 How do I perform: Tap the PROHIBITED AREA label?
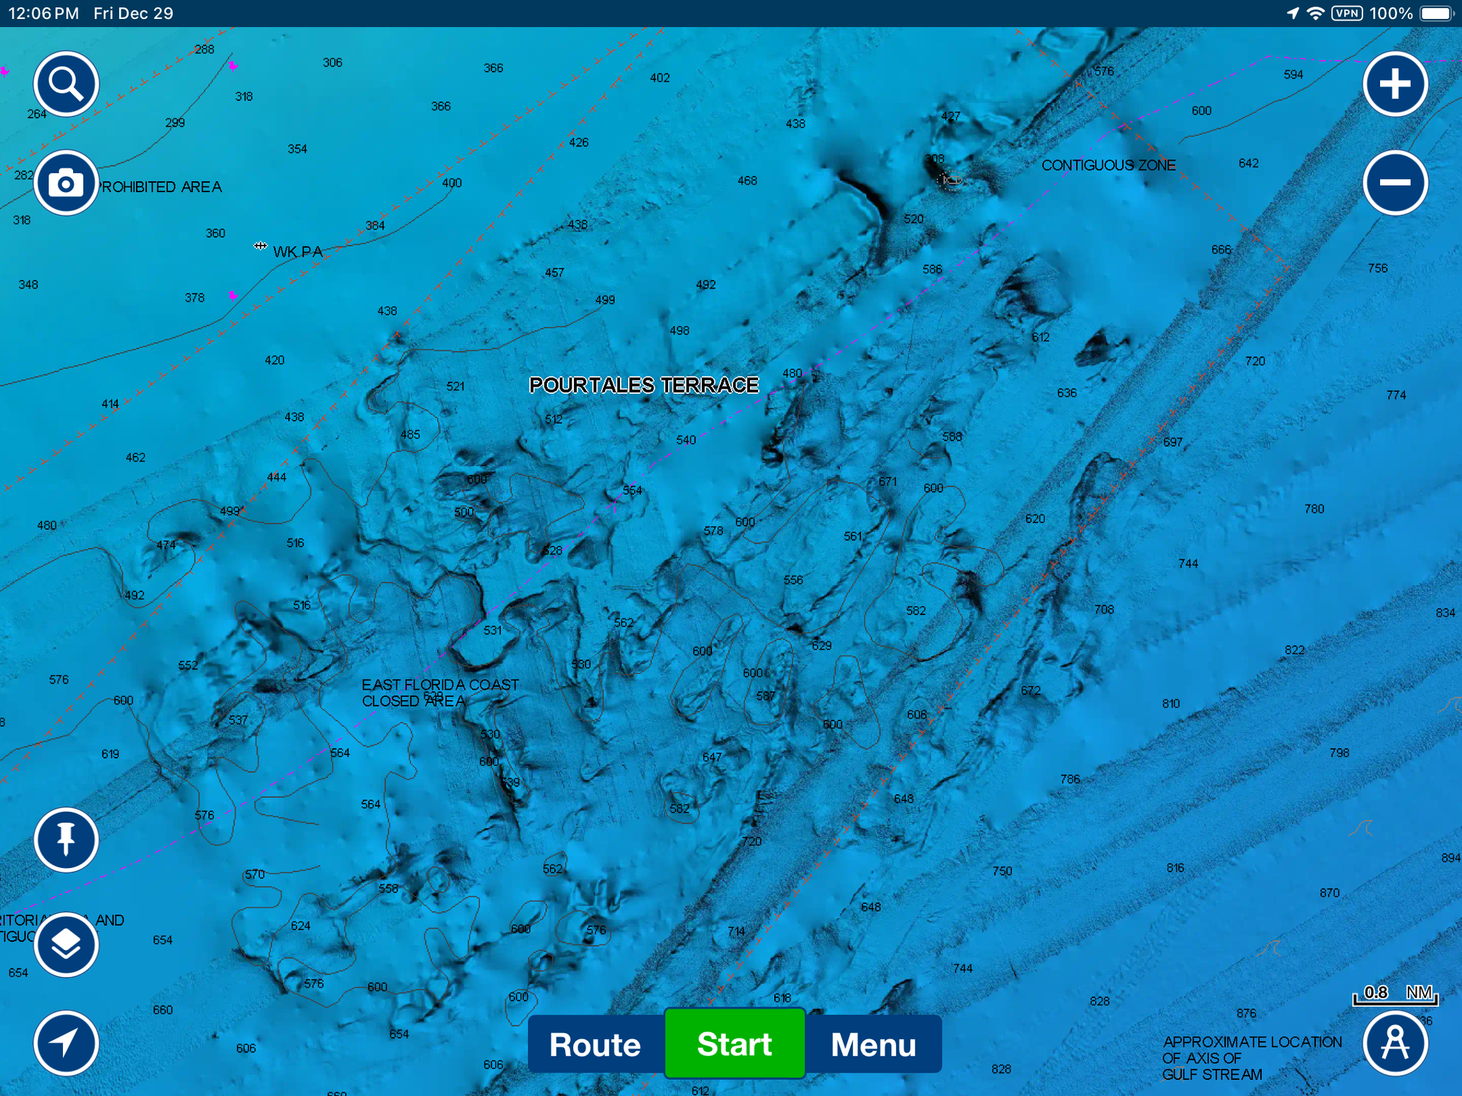(161, 187)
